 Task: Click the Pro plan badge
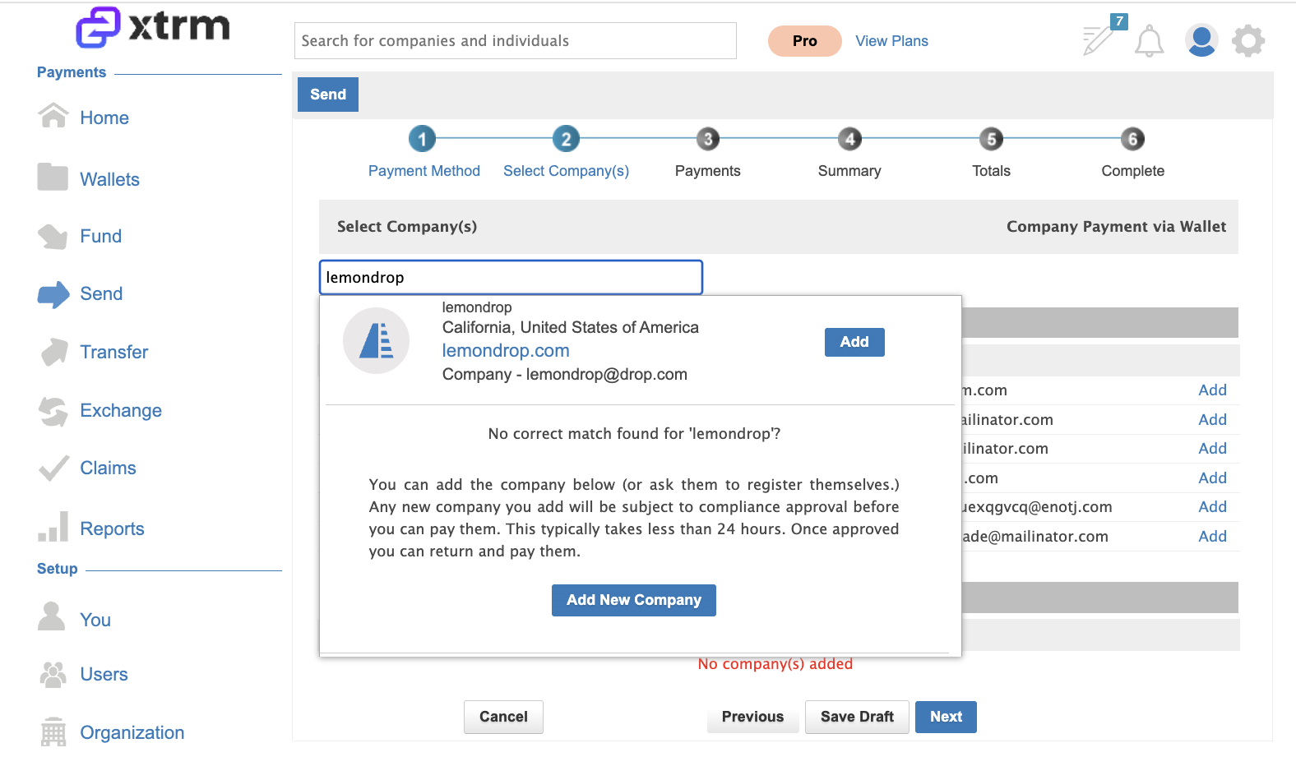[805, 41]
